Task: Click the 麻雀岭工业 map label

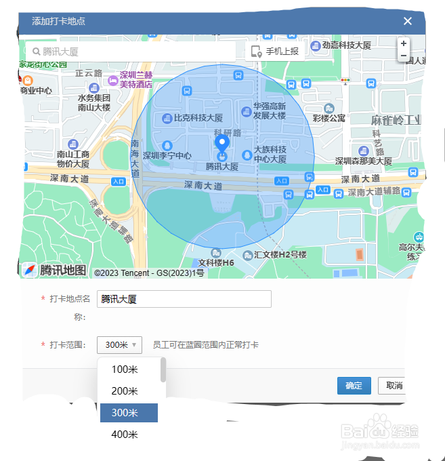Action: click(396, 120)
